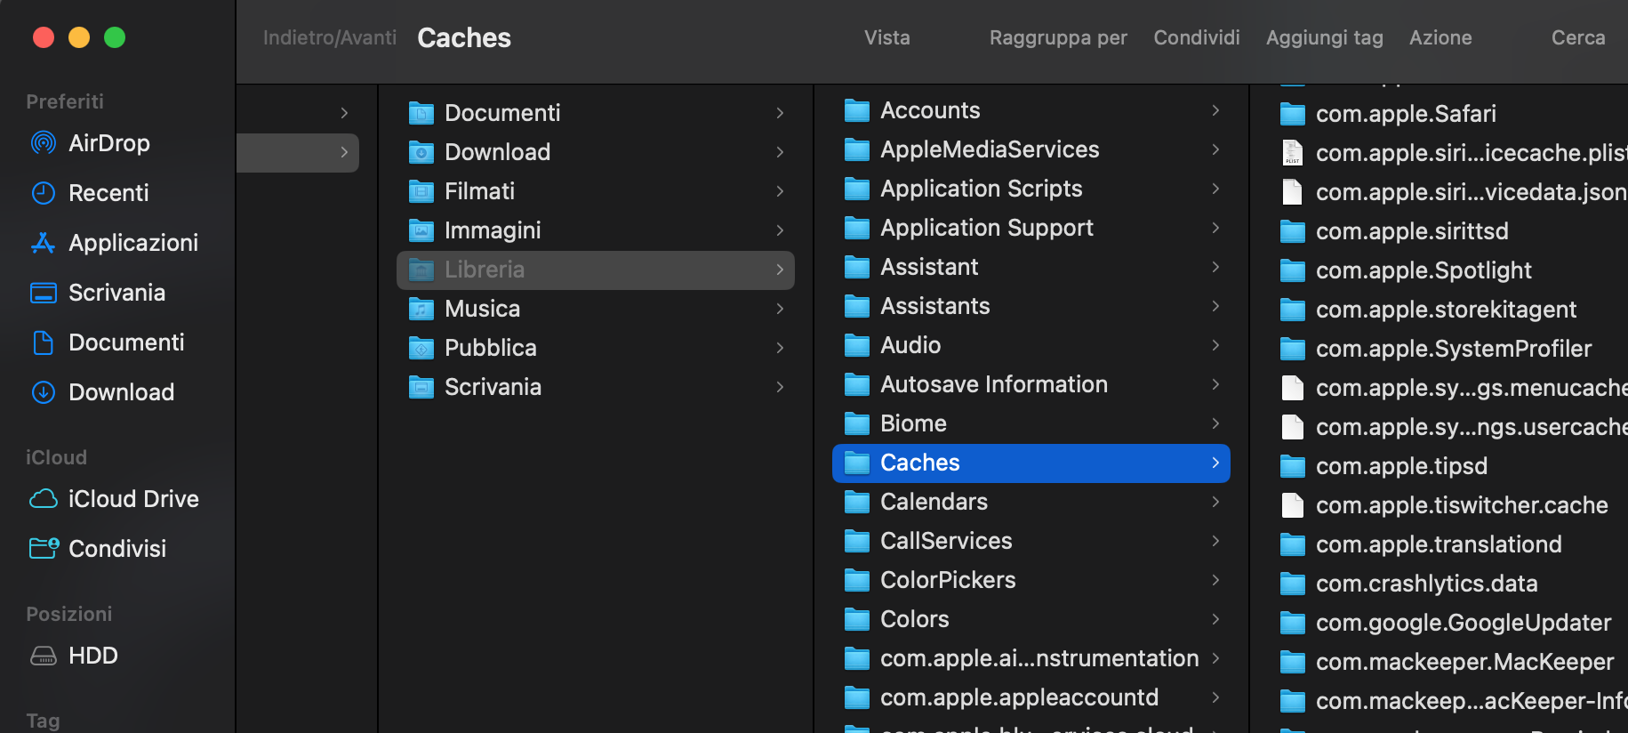Screen dimensions: 1628x733
Task: Click the Biome folder icon
Action: (856, 423)
